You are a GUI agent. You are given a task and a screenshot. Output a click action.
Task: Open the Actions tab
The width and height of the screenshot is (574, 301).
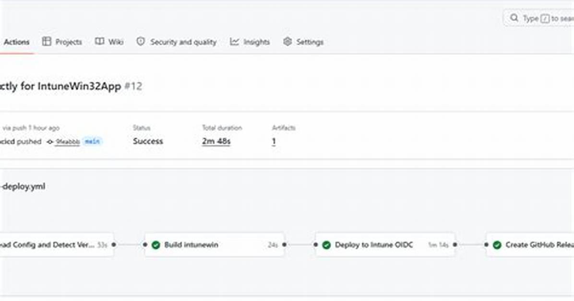pyautogui.click(x=16, y=42)
